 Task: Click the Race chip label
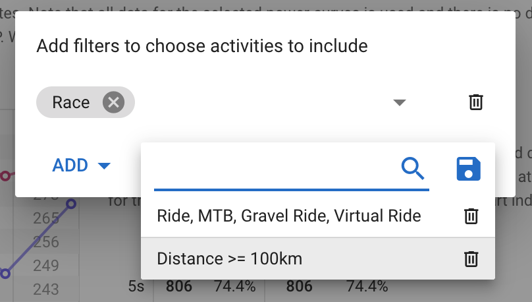[71, 102]
